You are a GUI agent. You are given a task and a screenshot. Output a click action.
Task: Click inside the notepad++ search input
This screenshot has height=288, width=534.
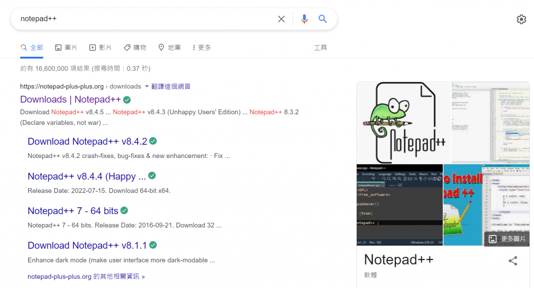pos(147,19)
